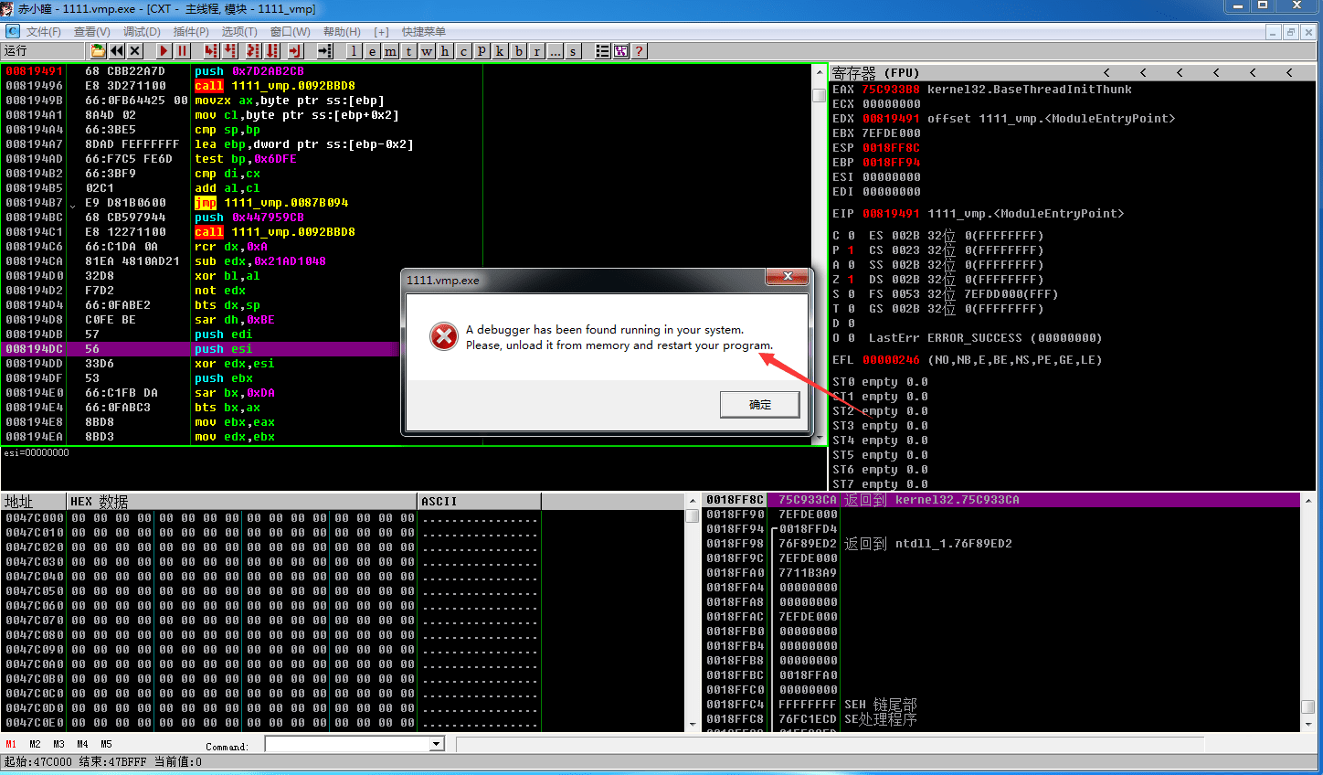Viewport: 1323px width, 775px height.
Task: Click the dump pane scrollbar up arrow
Action: click(693, 501)
